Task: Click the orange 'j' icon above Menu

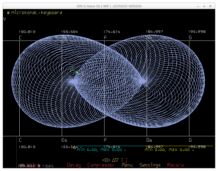Action: [127, 160]
